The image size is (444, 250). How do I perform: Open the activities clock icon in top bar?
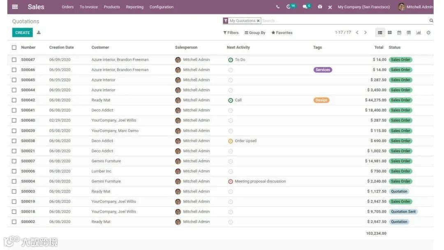(x=289, y=7)
